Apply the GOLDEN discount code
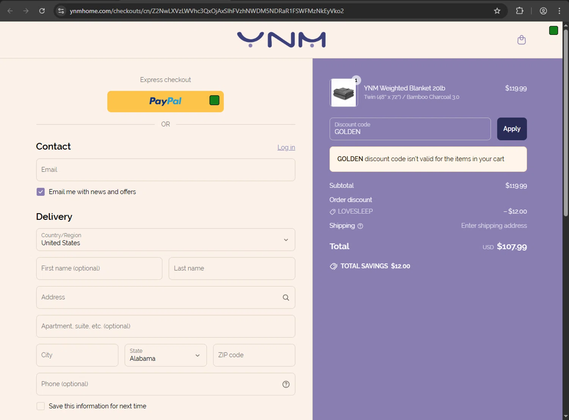 click(x=512, y=129)
